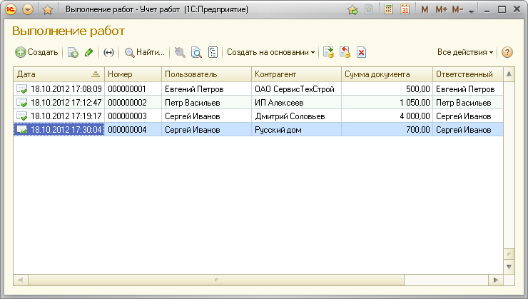Select the row dated 18.10.2012 17:19:17
Screen dimensions: 528x299
[258, 116]
